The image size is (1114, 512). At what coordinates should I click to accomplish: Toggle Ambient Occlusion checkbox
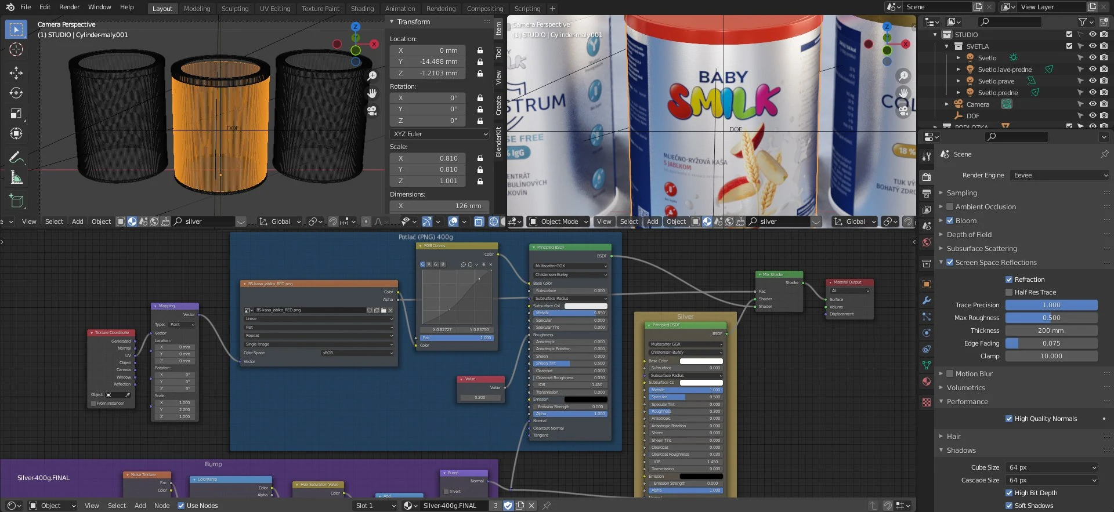pyautogui.click(x=950, y=206)
